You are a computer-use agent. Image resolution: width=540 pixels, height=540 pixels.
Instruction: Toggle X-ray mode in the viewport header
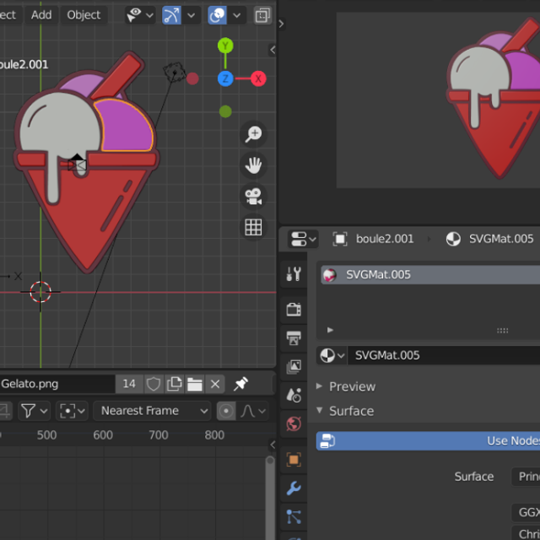click(x=262, y=14)
